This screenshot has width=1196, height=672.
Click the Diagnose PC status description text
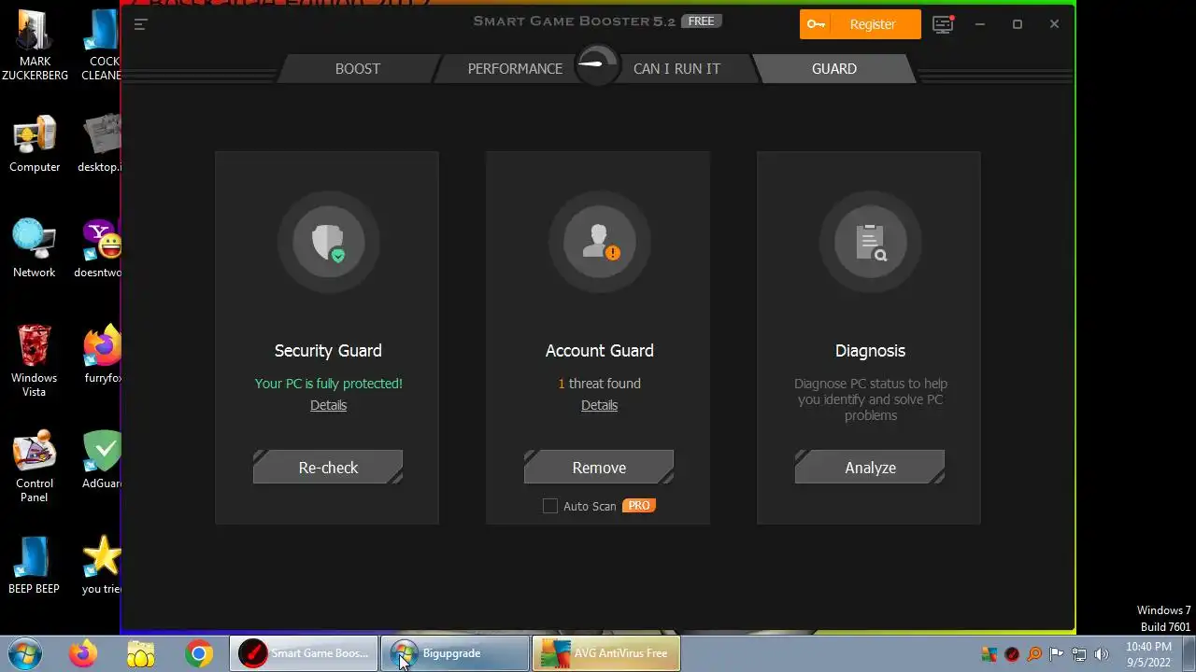(870, 399)
